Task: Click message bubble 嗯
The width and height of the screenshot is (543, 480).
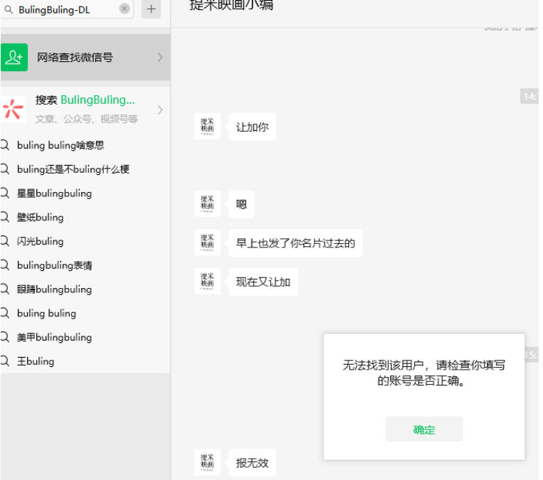Action: coord(242,204)
